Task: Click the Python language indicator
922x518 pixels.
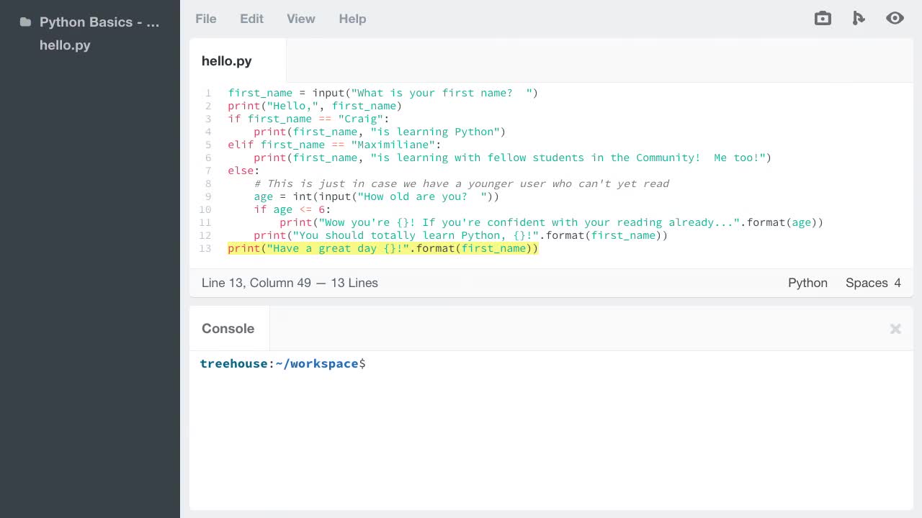Action: coord(807,283)
